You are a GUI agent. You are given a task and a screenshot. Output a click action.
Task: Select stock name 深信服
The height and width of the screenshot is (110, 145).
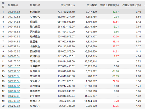pos(34,22)
